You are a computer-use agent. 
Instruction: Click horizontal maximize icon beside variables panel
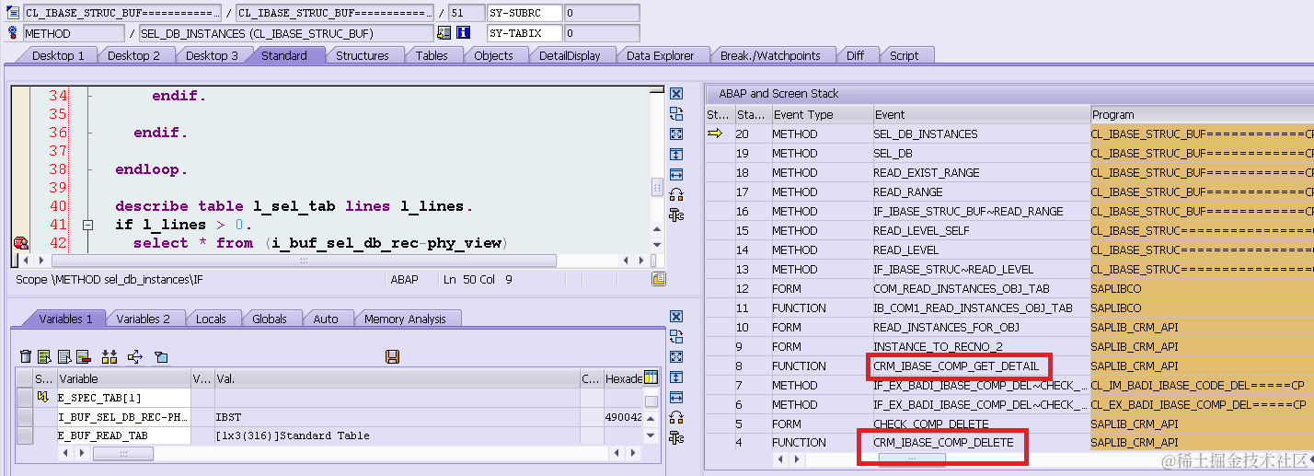(x=676, y=398)
